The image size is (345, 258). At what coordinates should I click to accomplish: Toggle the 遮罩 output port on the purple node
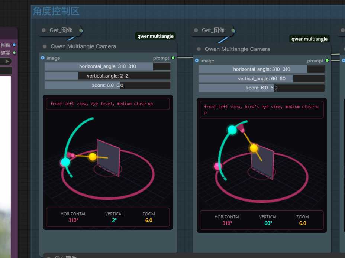click(x=14, y=53)
